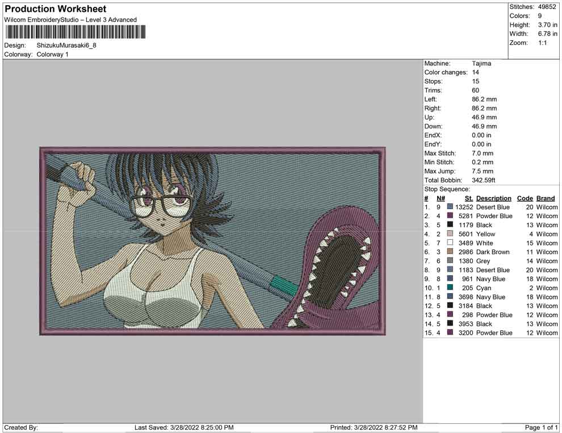Click the Colors value '9'
The image size is (562, 433).
point(540,16)
